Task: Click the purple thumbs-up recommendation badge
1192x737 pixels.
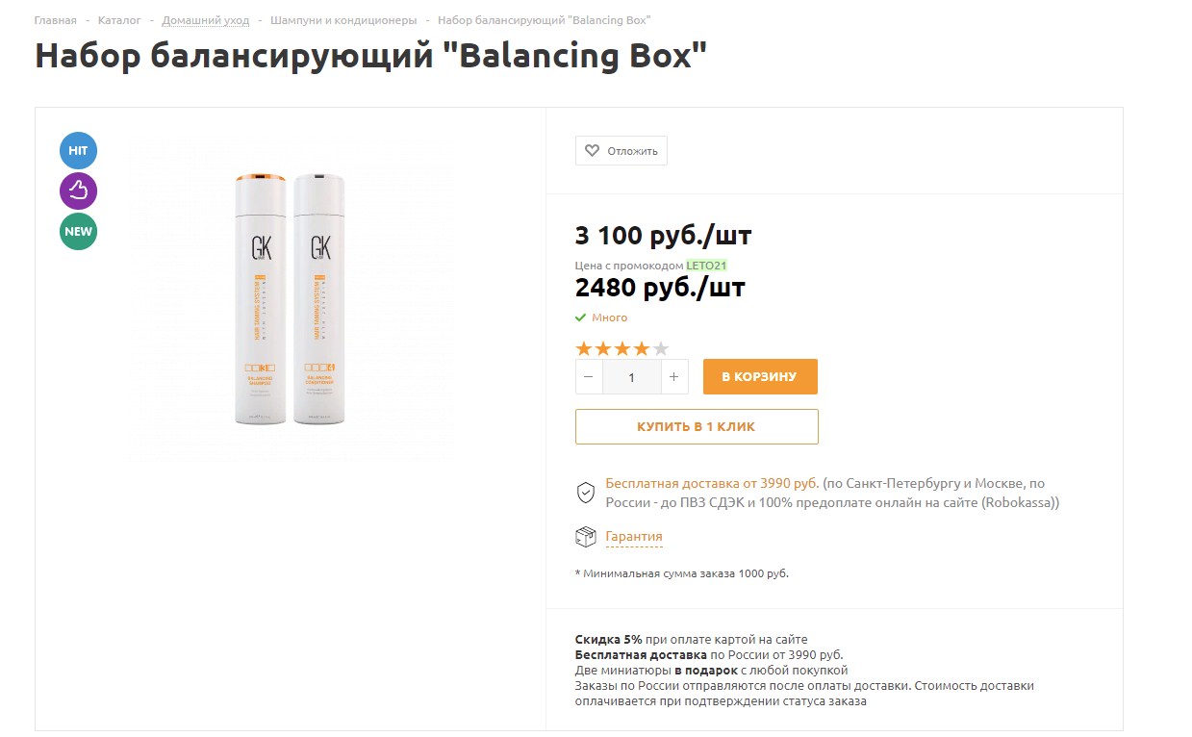Action: (78, 191)
